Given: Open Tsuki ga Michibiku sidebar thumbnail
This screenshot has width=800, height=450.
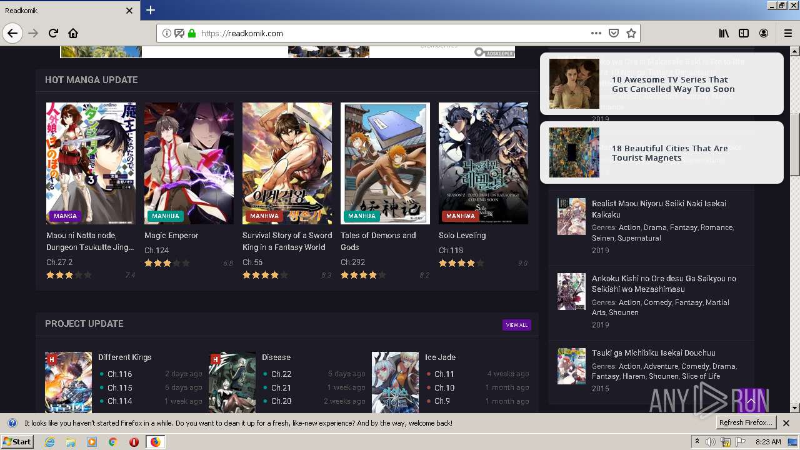Looking at the screenshot, I should pos(571,366).
